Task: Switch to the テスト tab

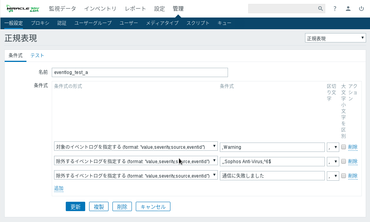Action: 37,55
